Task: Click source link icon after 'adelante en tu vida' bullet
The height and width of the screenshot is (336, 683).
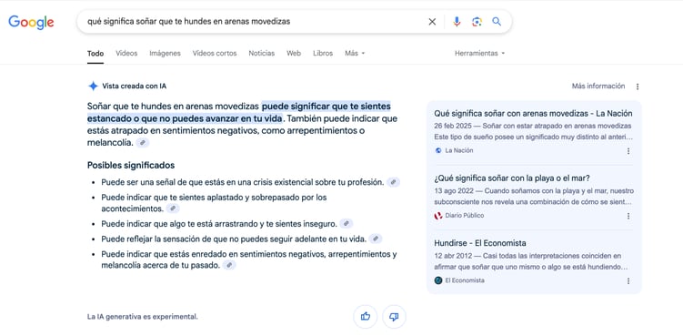Action: [376, 239]
